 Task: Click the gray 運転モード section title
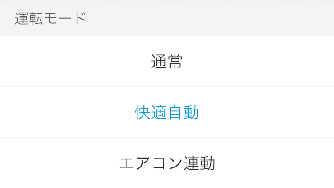(x=50, y=19)
